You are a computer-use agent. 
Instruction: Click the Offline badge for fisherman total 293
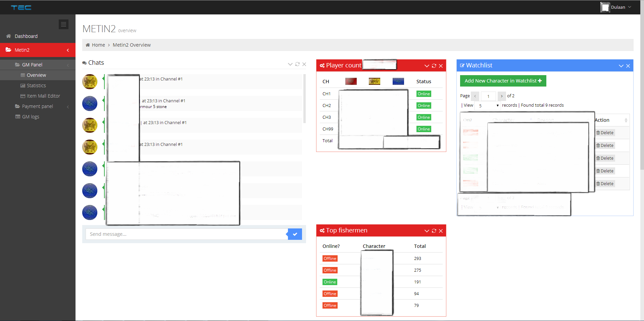click(x=330, y=259)
